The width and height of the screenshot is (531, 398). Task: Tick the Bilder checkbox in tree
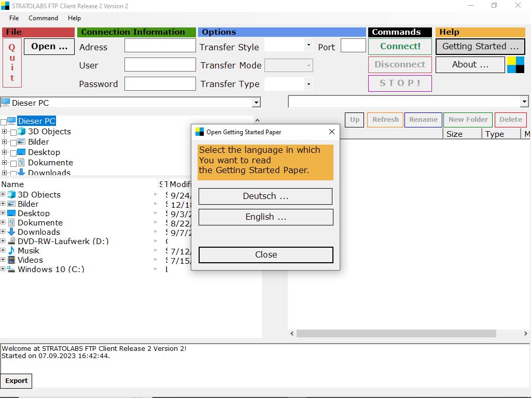(13, 143)
